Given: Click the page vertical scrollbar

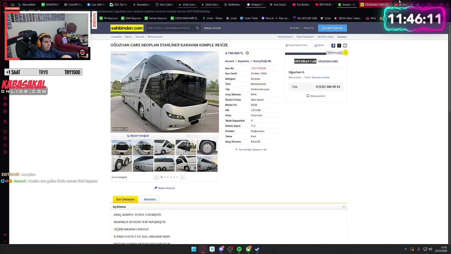Looking at the screenshot, I should point(449,68).
